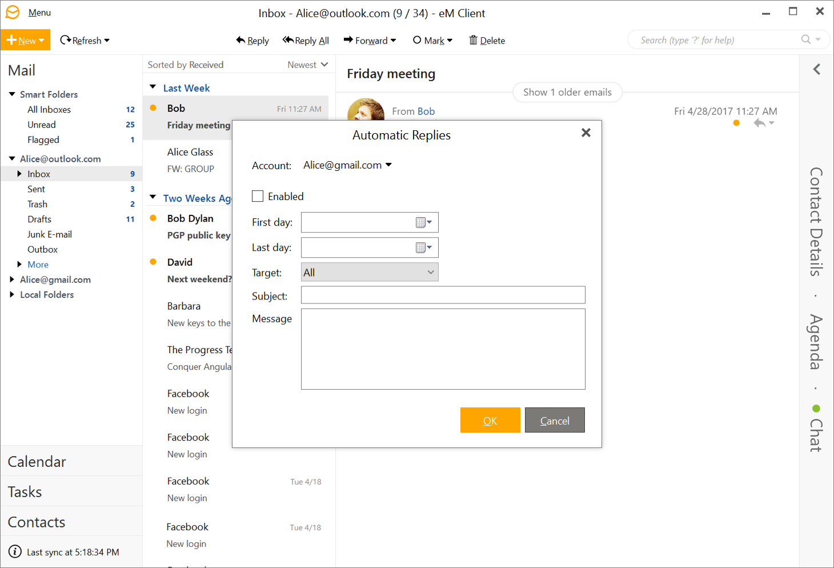Open the Target dropdown set to All

click(369, 273)
